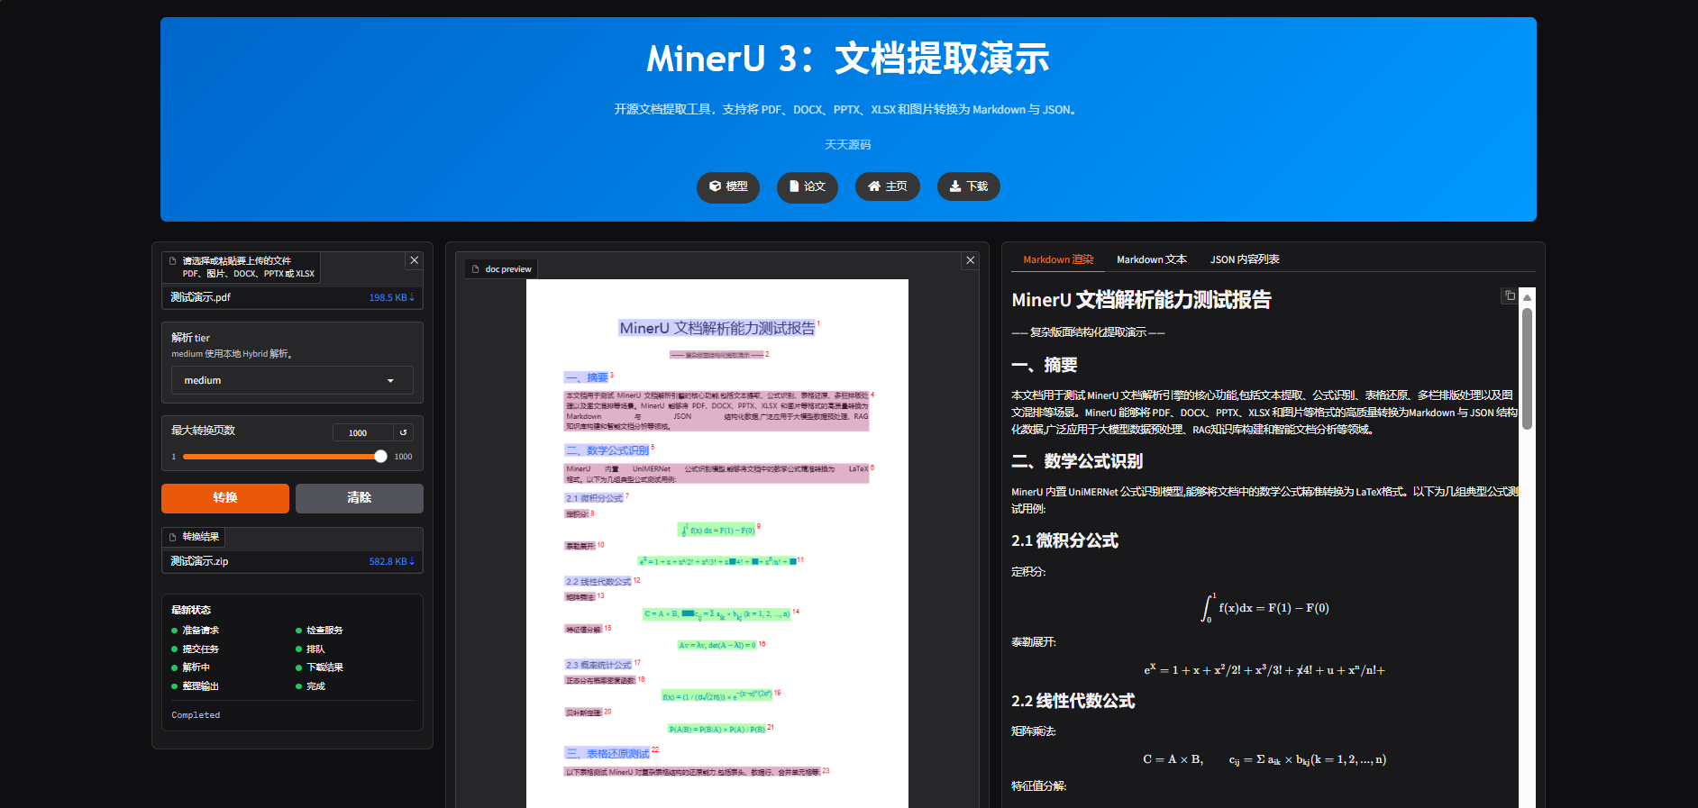Click the 提交任务 status item
Image resolution: width=1698 pixels, height=808 pixels.
pos(196,649)
